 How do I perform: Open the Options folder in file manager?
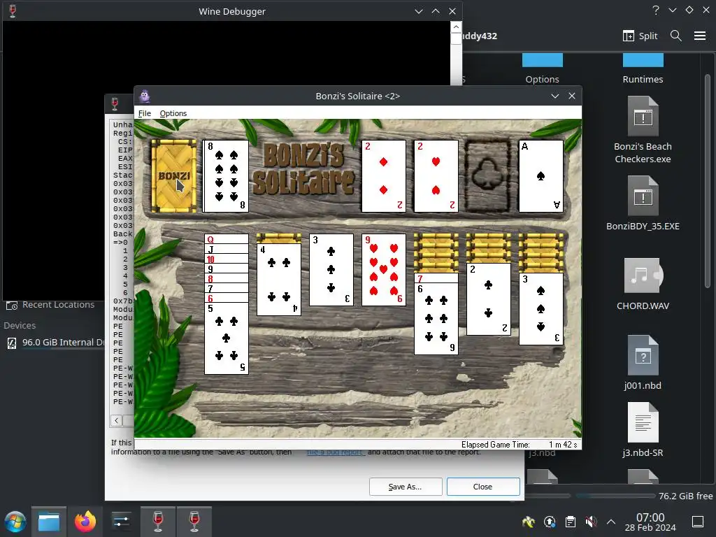click(542, 69)
